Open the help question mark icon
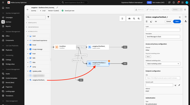This screenshot has width=190, height=105. (174, 3)
